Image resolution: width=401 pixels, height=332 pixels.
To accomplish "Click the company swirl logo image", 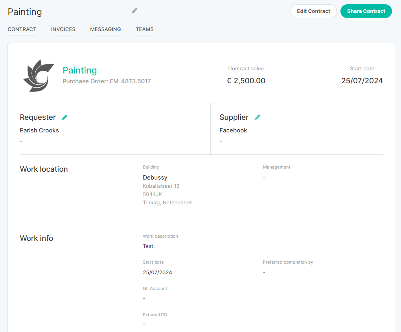I will point(39,76).
